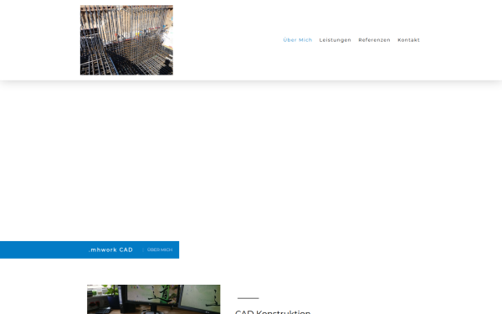Click the CAD Konstruktion heading
Screen dimensions: 502x314
tap(273, 311)
